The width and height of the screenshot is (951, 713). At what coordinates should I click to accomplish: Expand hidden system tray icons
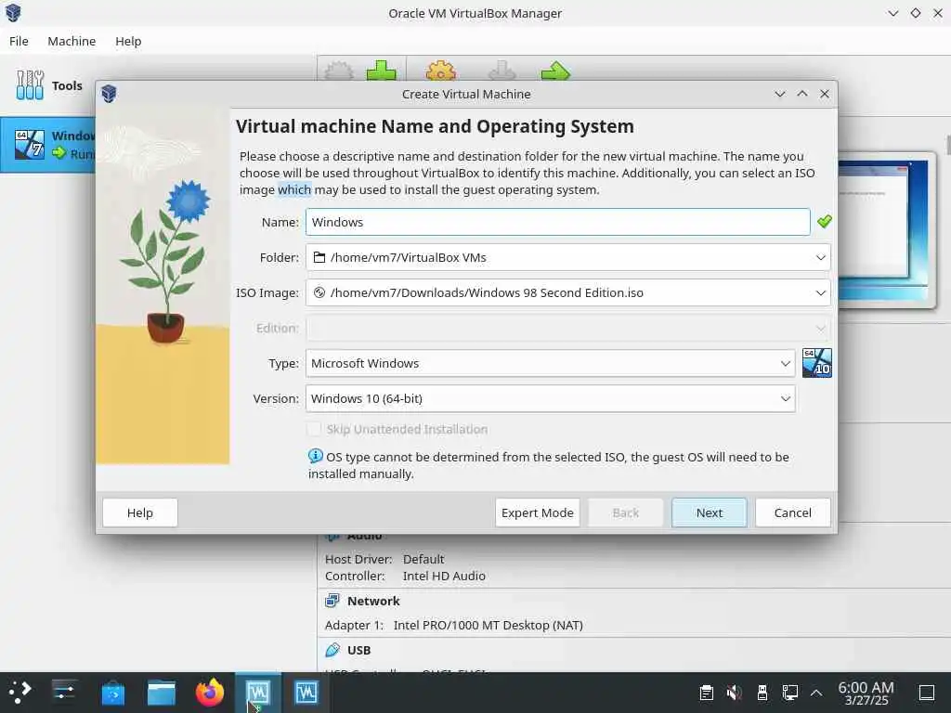pos(816,693)
